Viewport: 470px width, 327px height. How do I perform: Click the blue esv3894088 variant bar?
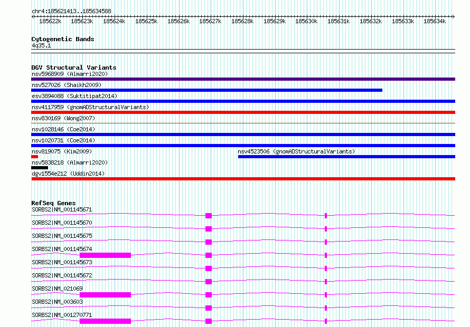click(243, 101)
